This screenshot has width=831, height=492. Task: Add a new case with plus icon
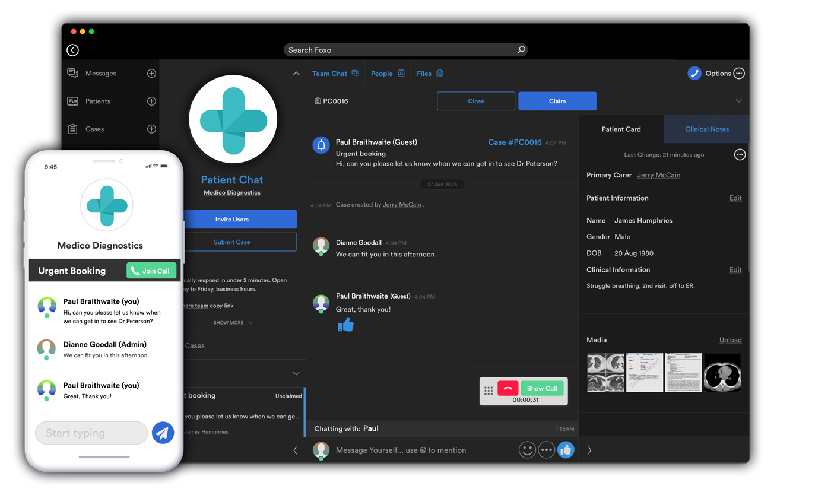coord(151,129)
